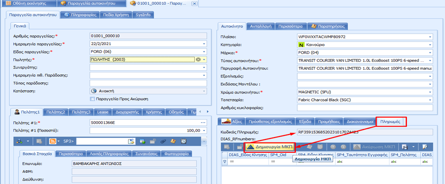Click the Αριθμός κυκλοφορίας input field
The image size is (445, 184).
pyautogui.click(x=365, y=108)
